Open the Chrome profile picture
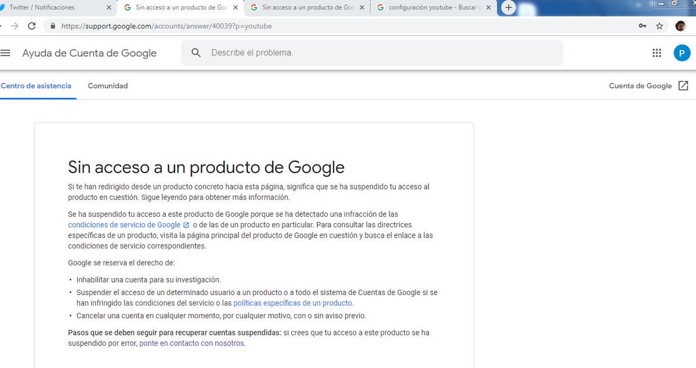The height and width of the screenshot is (368, 696). coord(681,26)
